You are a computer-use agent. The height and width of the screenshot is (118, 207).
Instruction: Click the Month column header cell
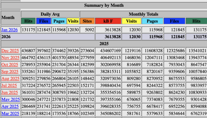(10, 18)
